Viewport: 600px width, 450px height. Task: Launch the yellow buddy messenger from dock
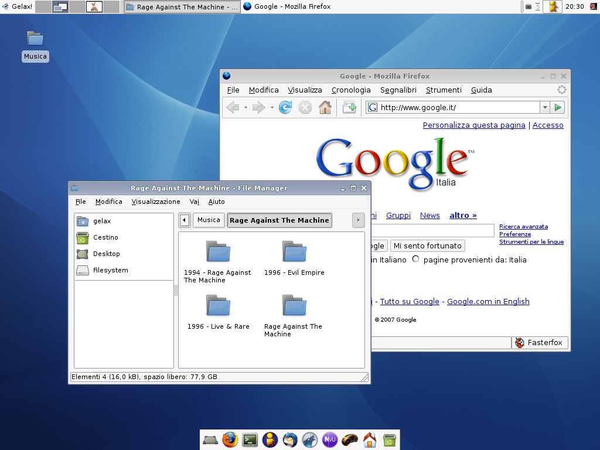pos(270,440)
